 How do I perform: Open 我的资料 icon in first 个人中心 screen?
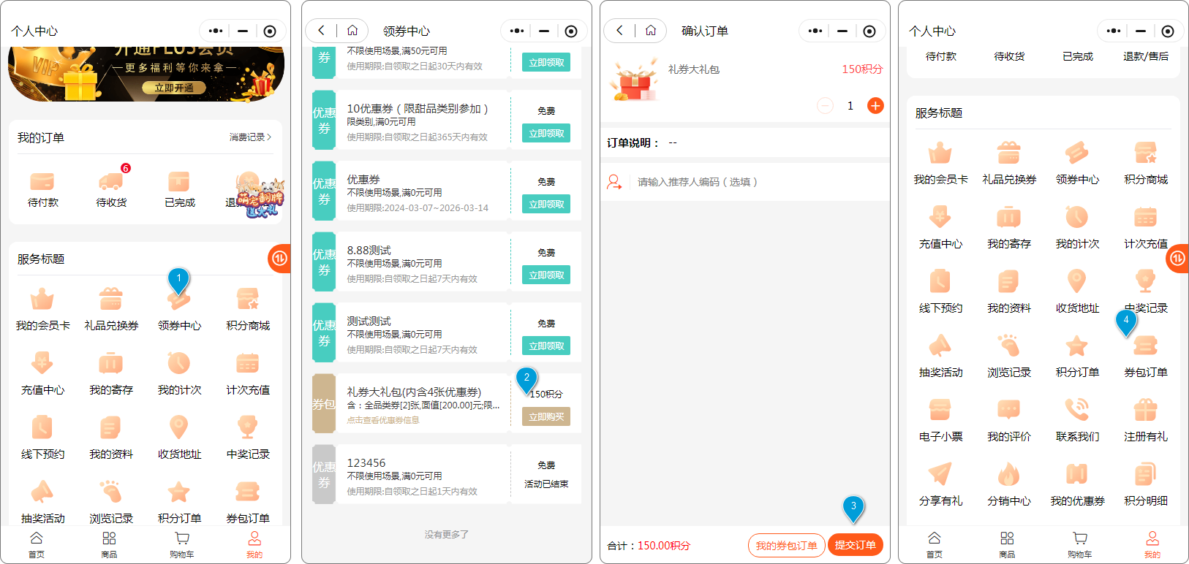coord(111,427)
